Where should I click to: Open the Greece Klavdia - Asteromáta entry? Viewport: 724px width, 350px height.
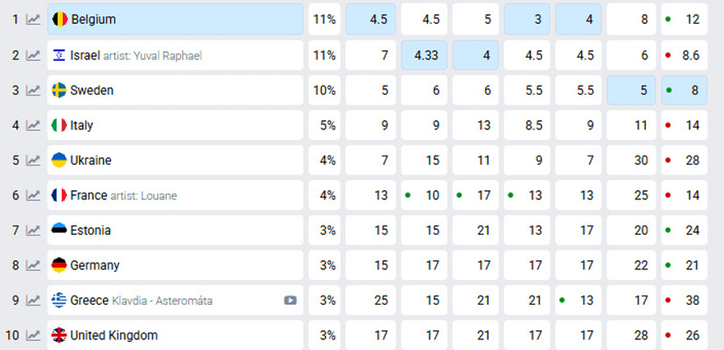click(142, 301)
